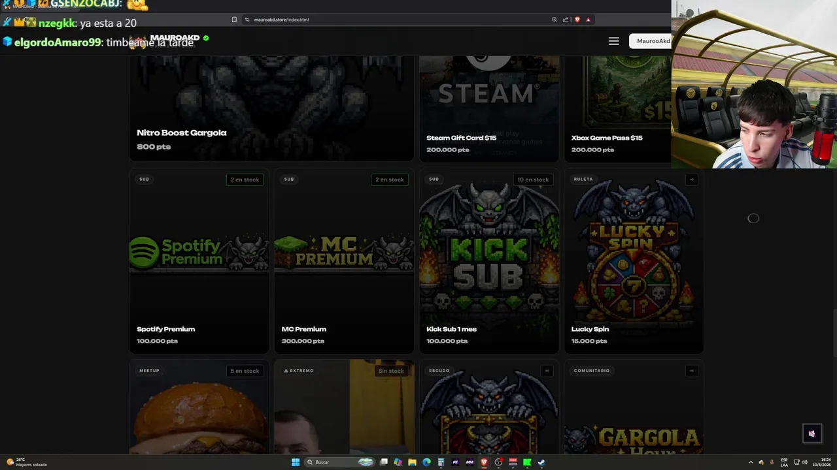This screenshot has width=837, height=470.
Task: Open the Windows Start menu
Action: tap(296, 462)
